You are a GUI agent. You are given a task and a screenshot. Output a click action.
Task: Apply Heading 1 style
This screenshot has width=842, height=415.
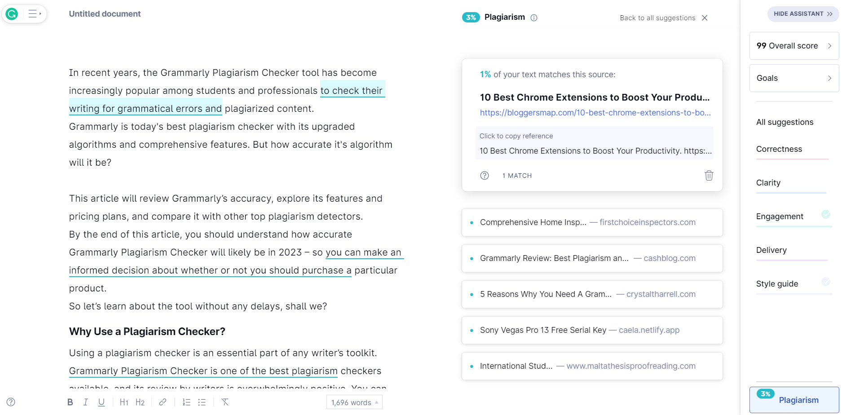click(124, 402)
